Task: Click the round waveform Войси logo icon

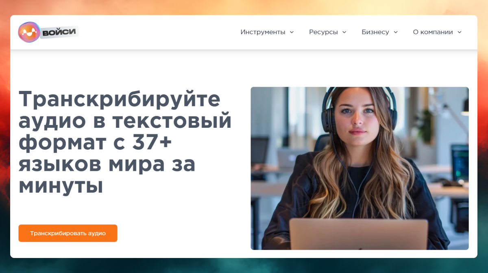Action: (29, 32)
